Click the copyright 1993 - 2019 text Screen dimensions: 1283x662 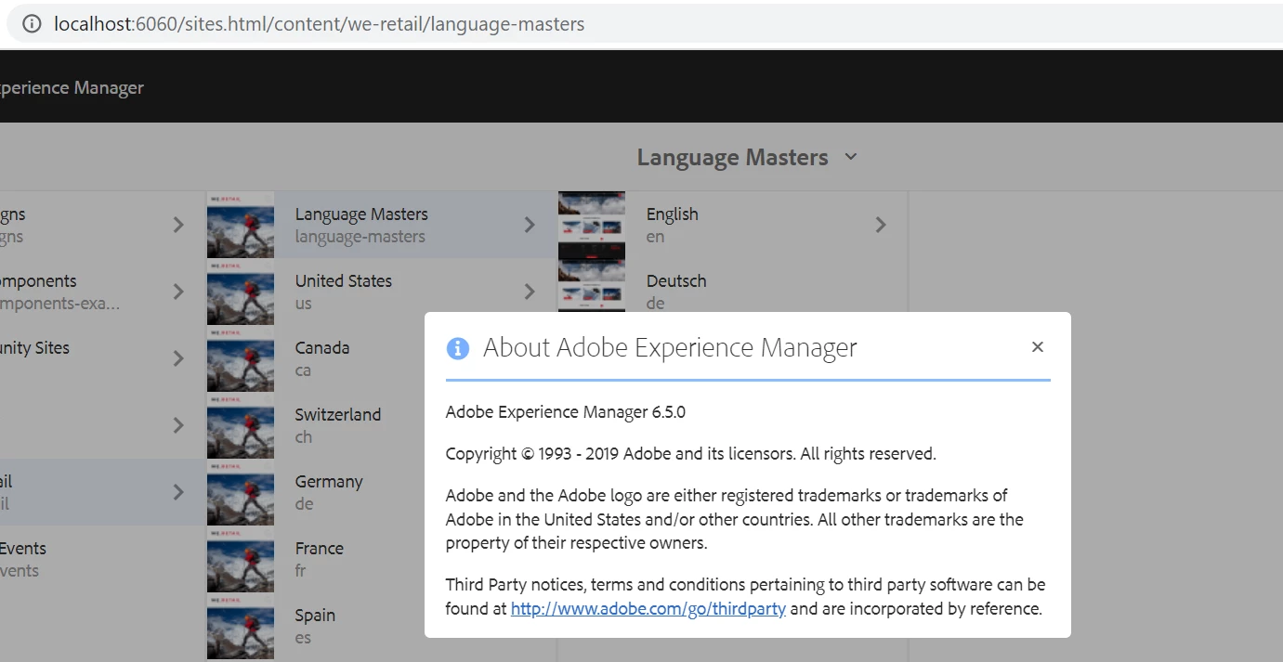tap(691, 454)
